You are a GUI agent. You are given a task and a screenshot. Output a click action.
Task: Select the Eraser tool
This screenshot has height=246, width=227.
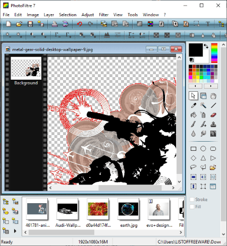(213, 115)
